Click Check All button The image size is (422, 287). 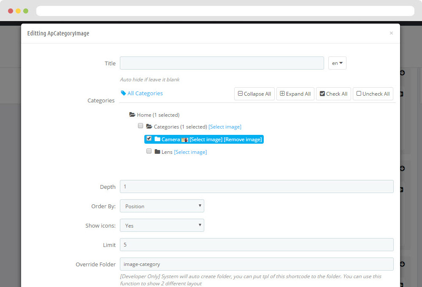click(333, 94)
